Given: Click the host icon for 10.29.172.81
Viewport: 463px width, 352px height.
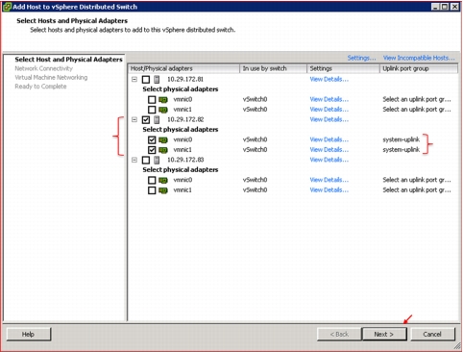Looking at the screenshot, I should [x=157, y=79].
